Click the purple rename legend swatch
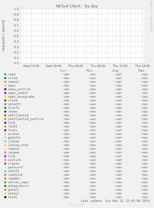Image resolution: width=154 pixels, height=208 pixels. coord(5,153)
